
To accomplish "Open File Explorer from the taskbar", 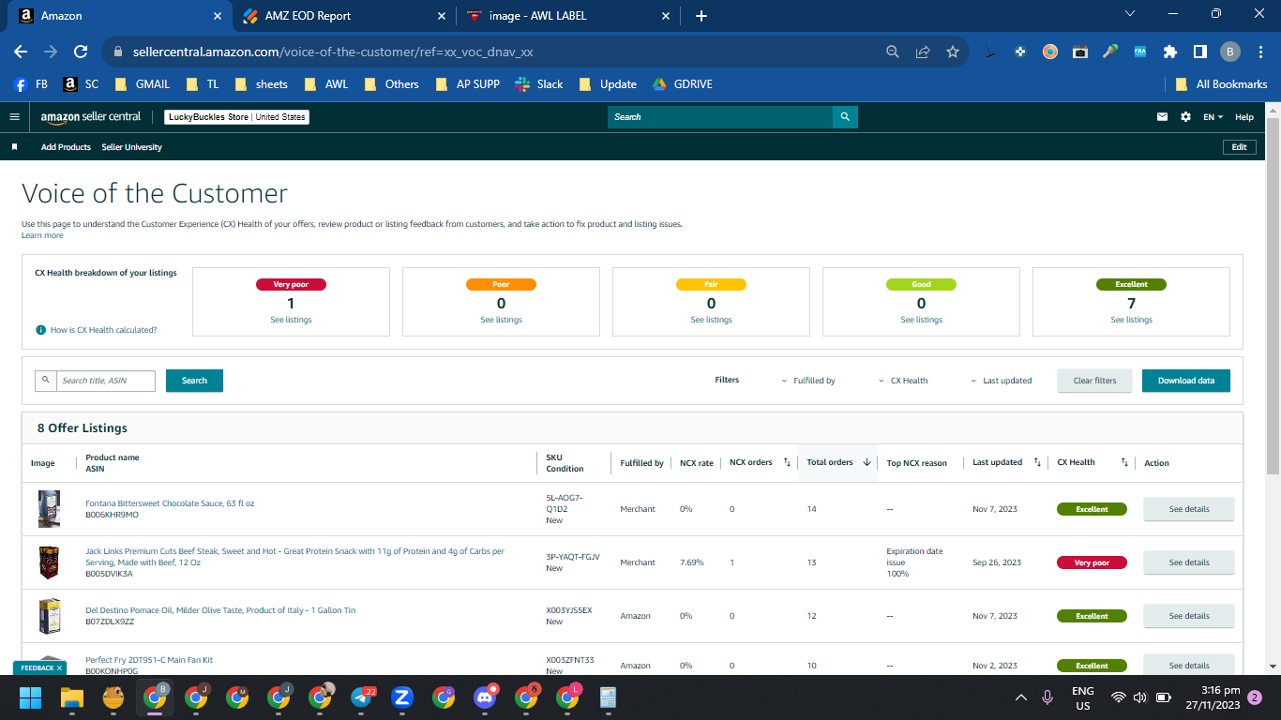I will click(72, 697).
